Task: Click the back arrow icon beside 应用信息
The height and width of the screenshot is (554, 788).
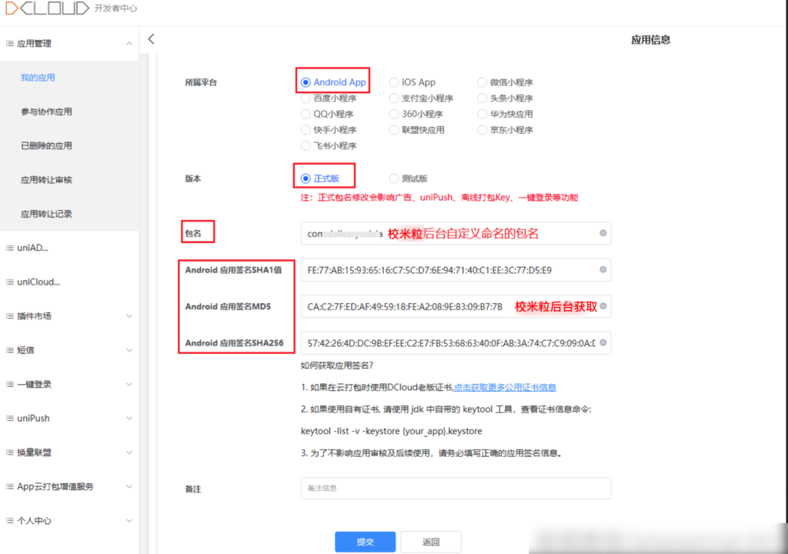Action: [x=152, y=39]
